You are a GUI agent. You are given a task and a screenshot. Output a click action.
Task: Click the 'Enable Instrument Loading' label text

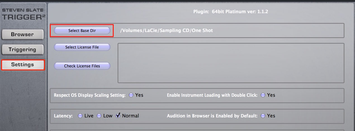(212, 95)
